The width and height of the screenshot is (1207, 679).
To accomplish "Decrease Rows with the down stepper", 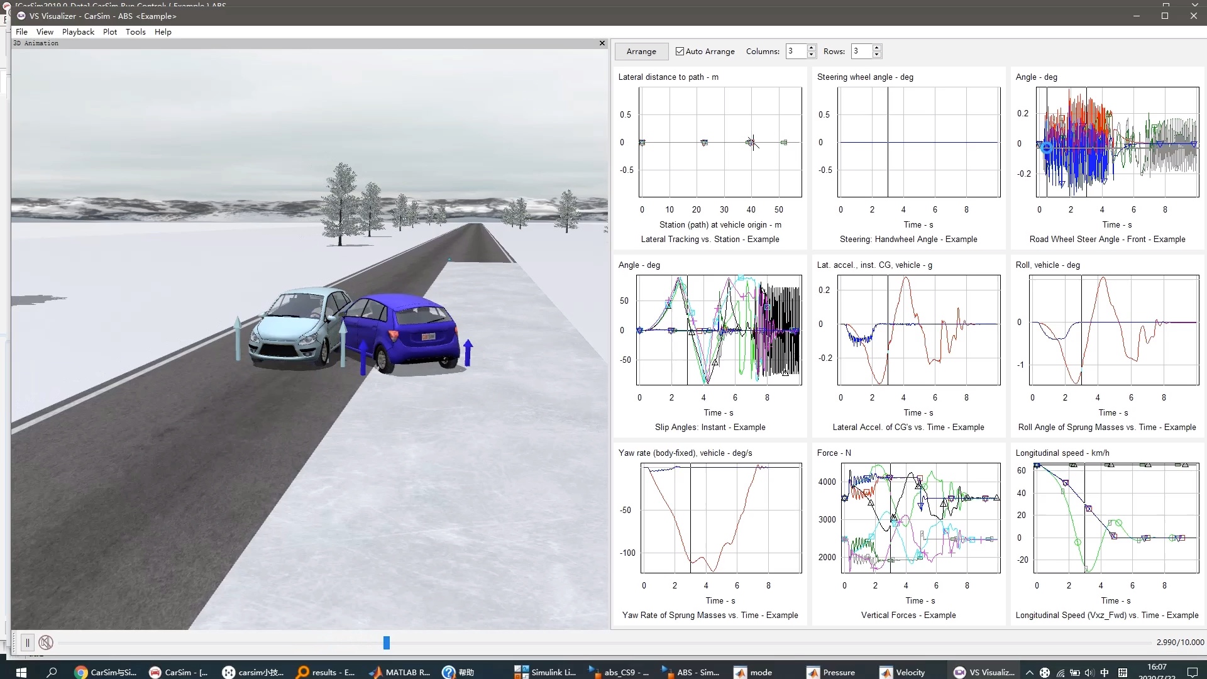I will coord(877,55).
